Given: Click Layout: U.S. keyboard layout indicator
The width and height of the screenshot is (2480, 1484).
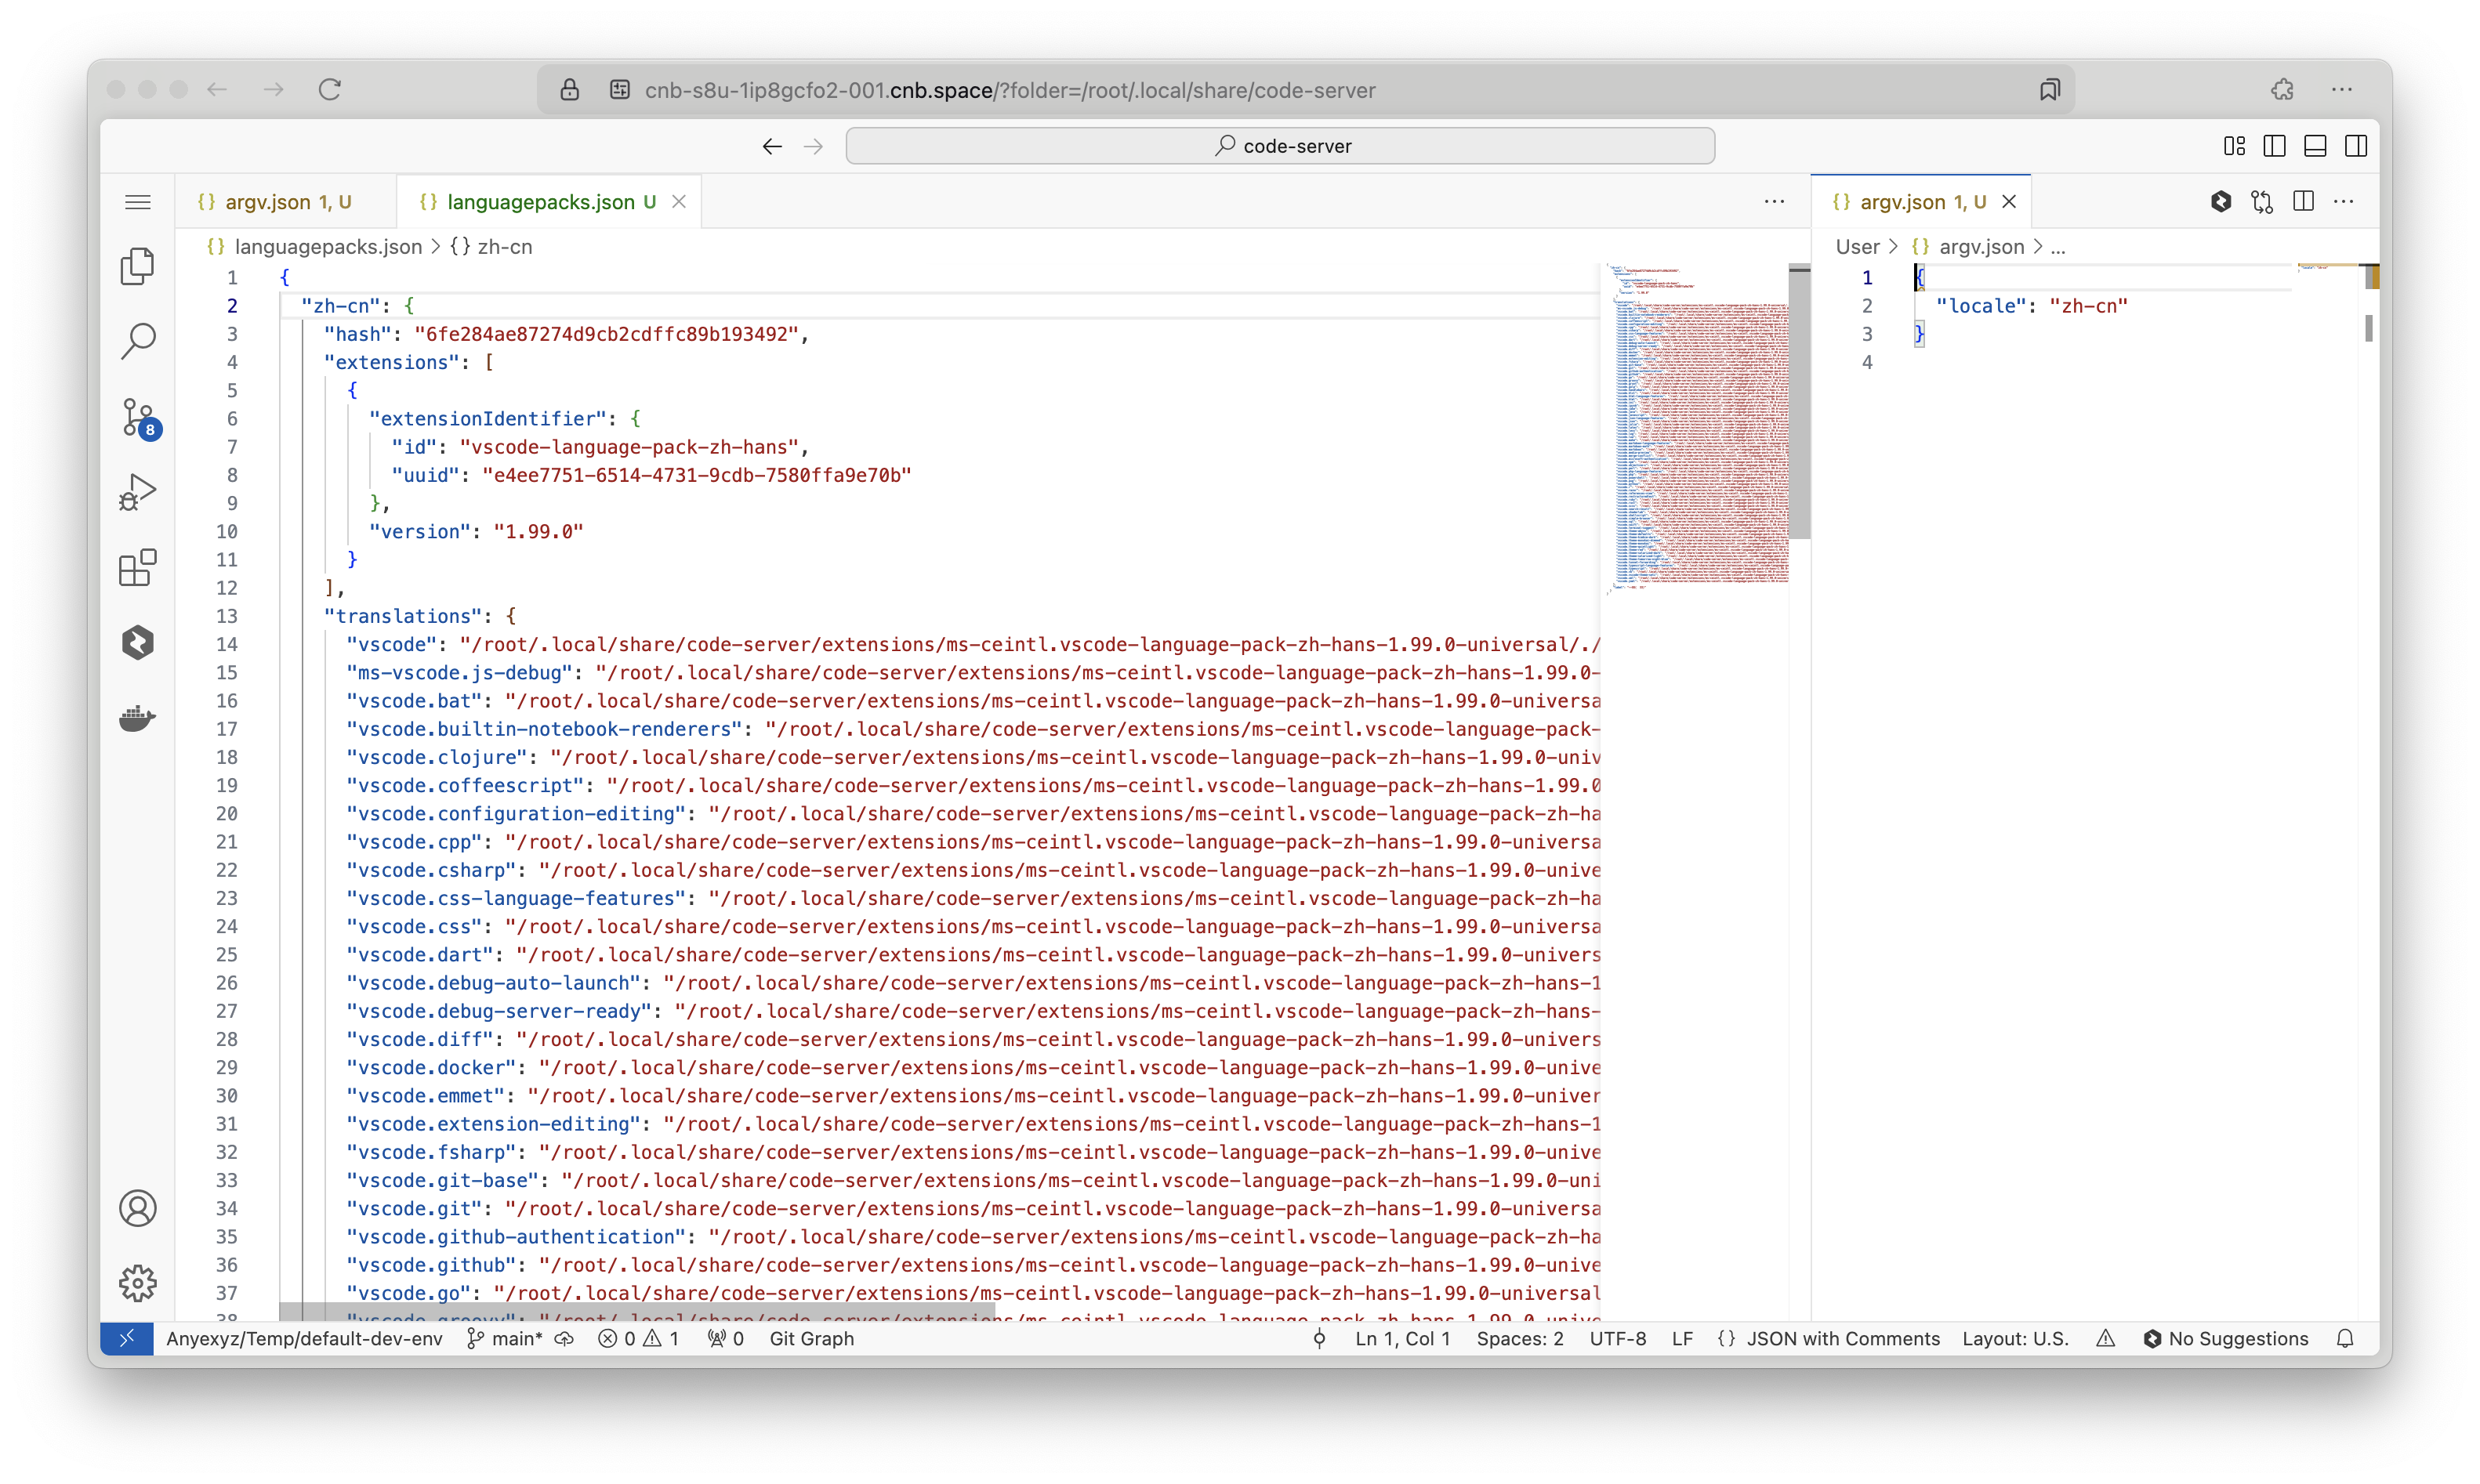Looking at the screenshot, I should pos(2015,1338).
